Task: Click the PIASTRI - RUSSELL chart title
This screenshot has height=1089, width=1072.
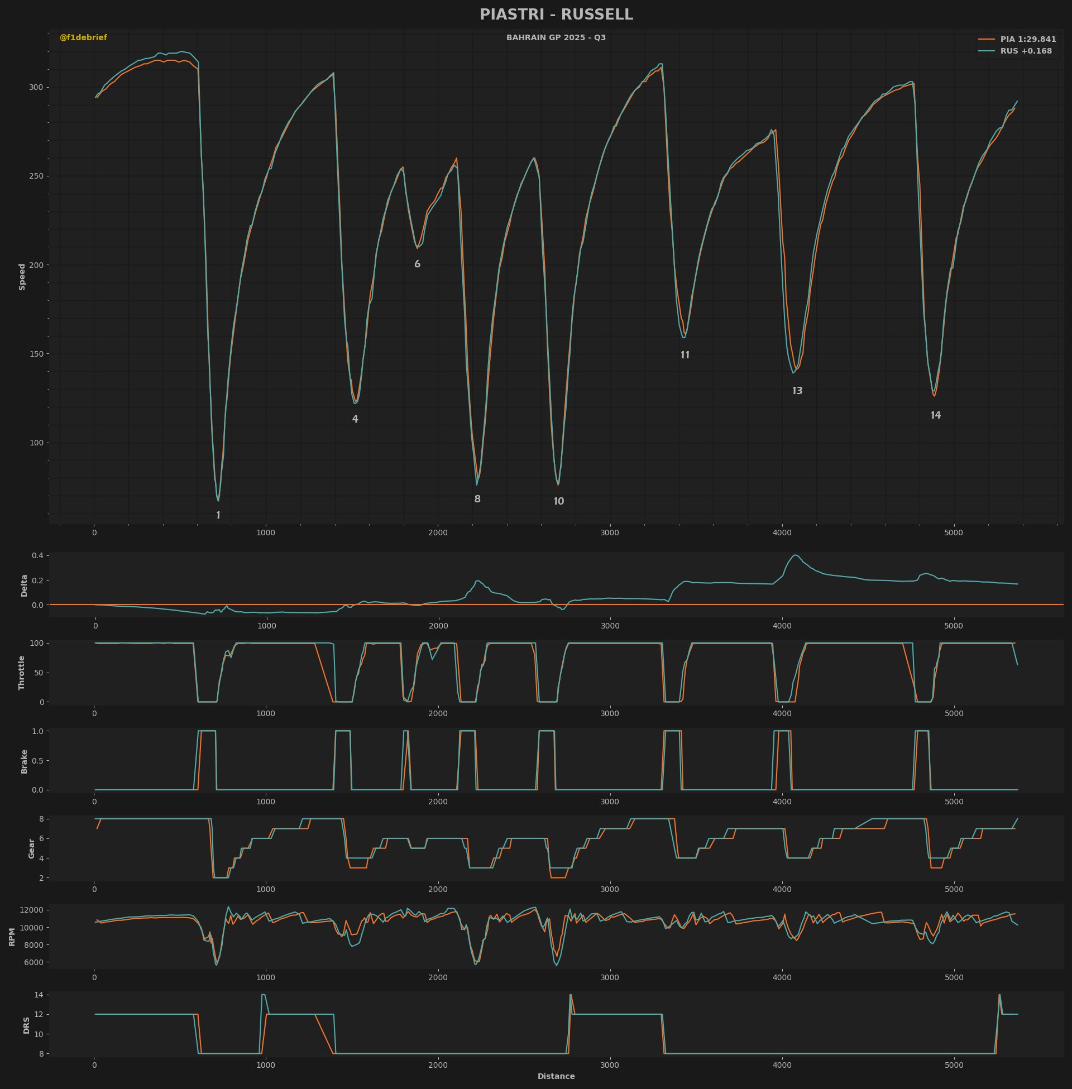Action: [x=556, y=15]
